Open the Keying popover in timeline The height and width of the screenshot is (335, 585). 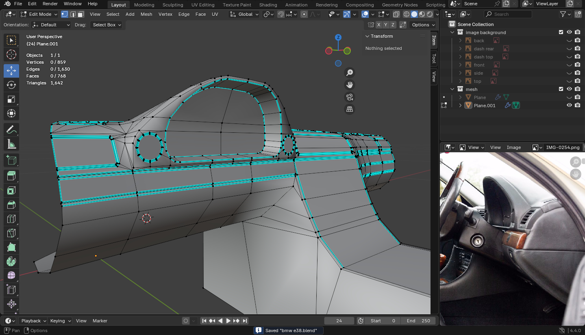point(60,321)
